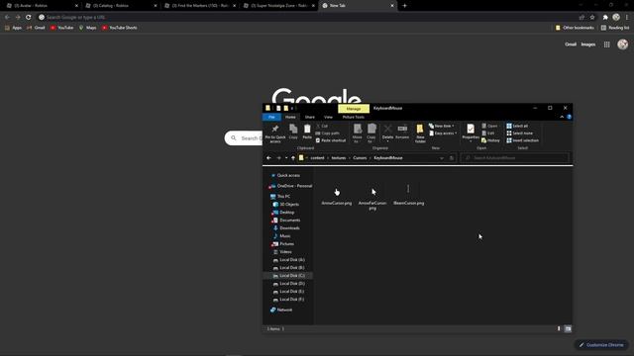Click the red X Delete icon

pyautogui.click(x=387, y=130)
